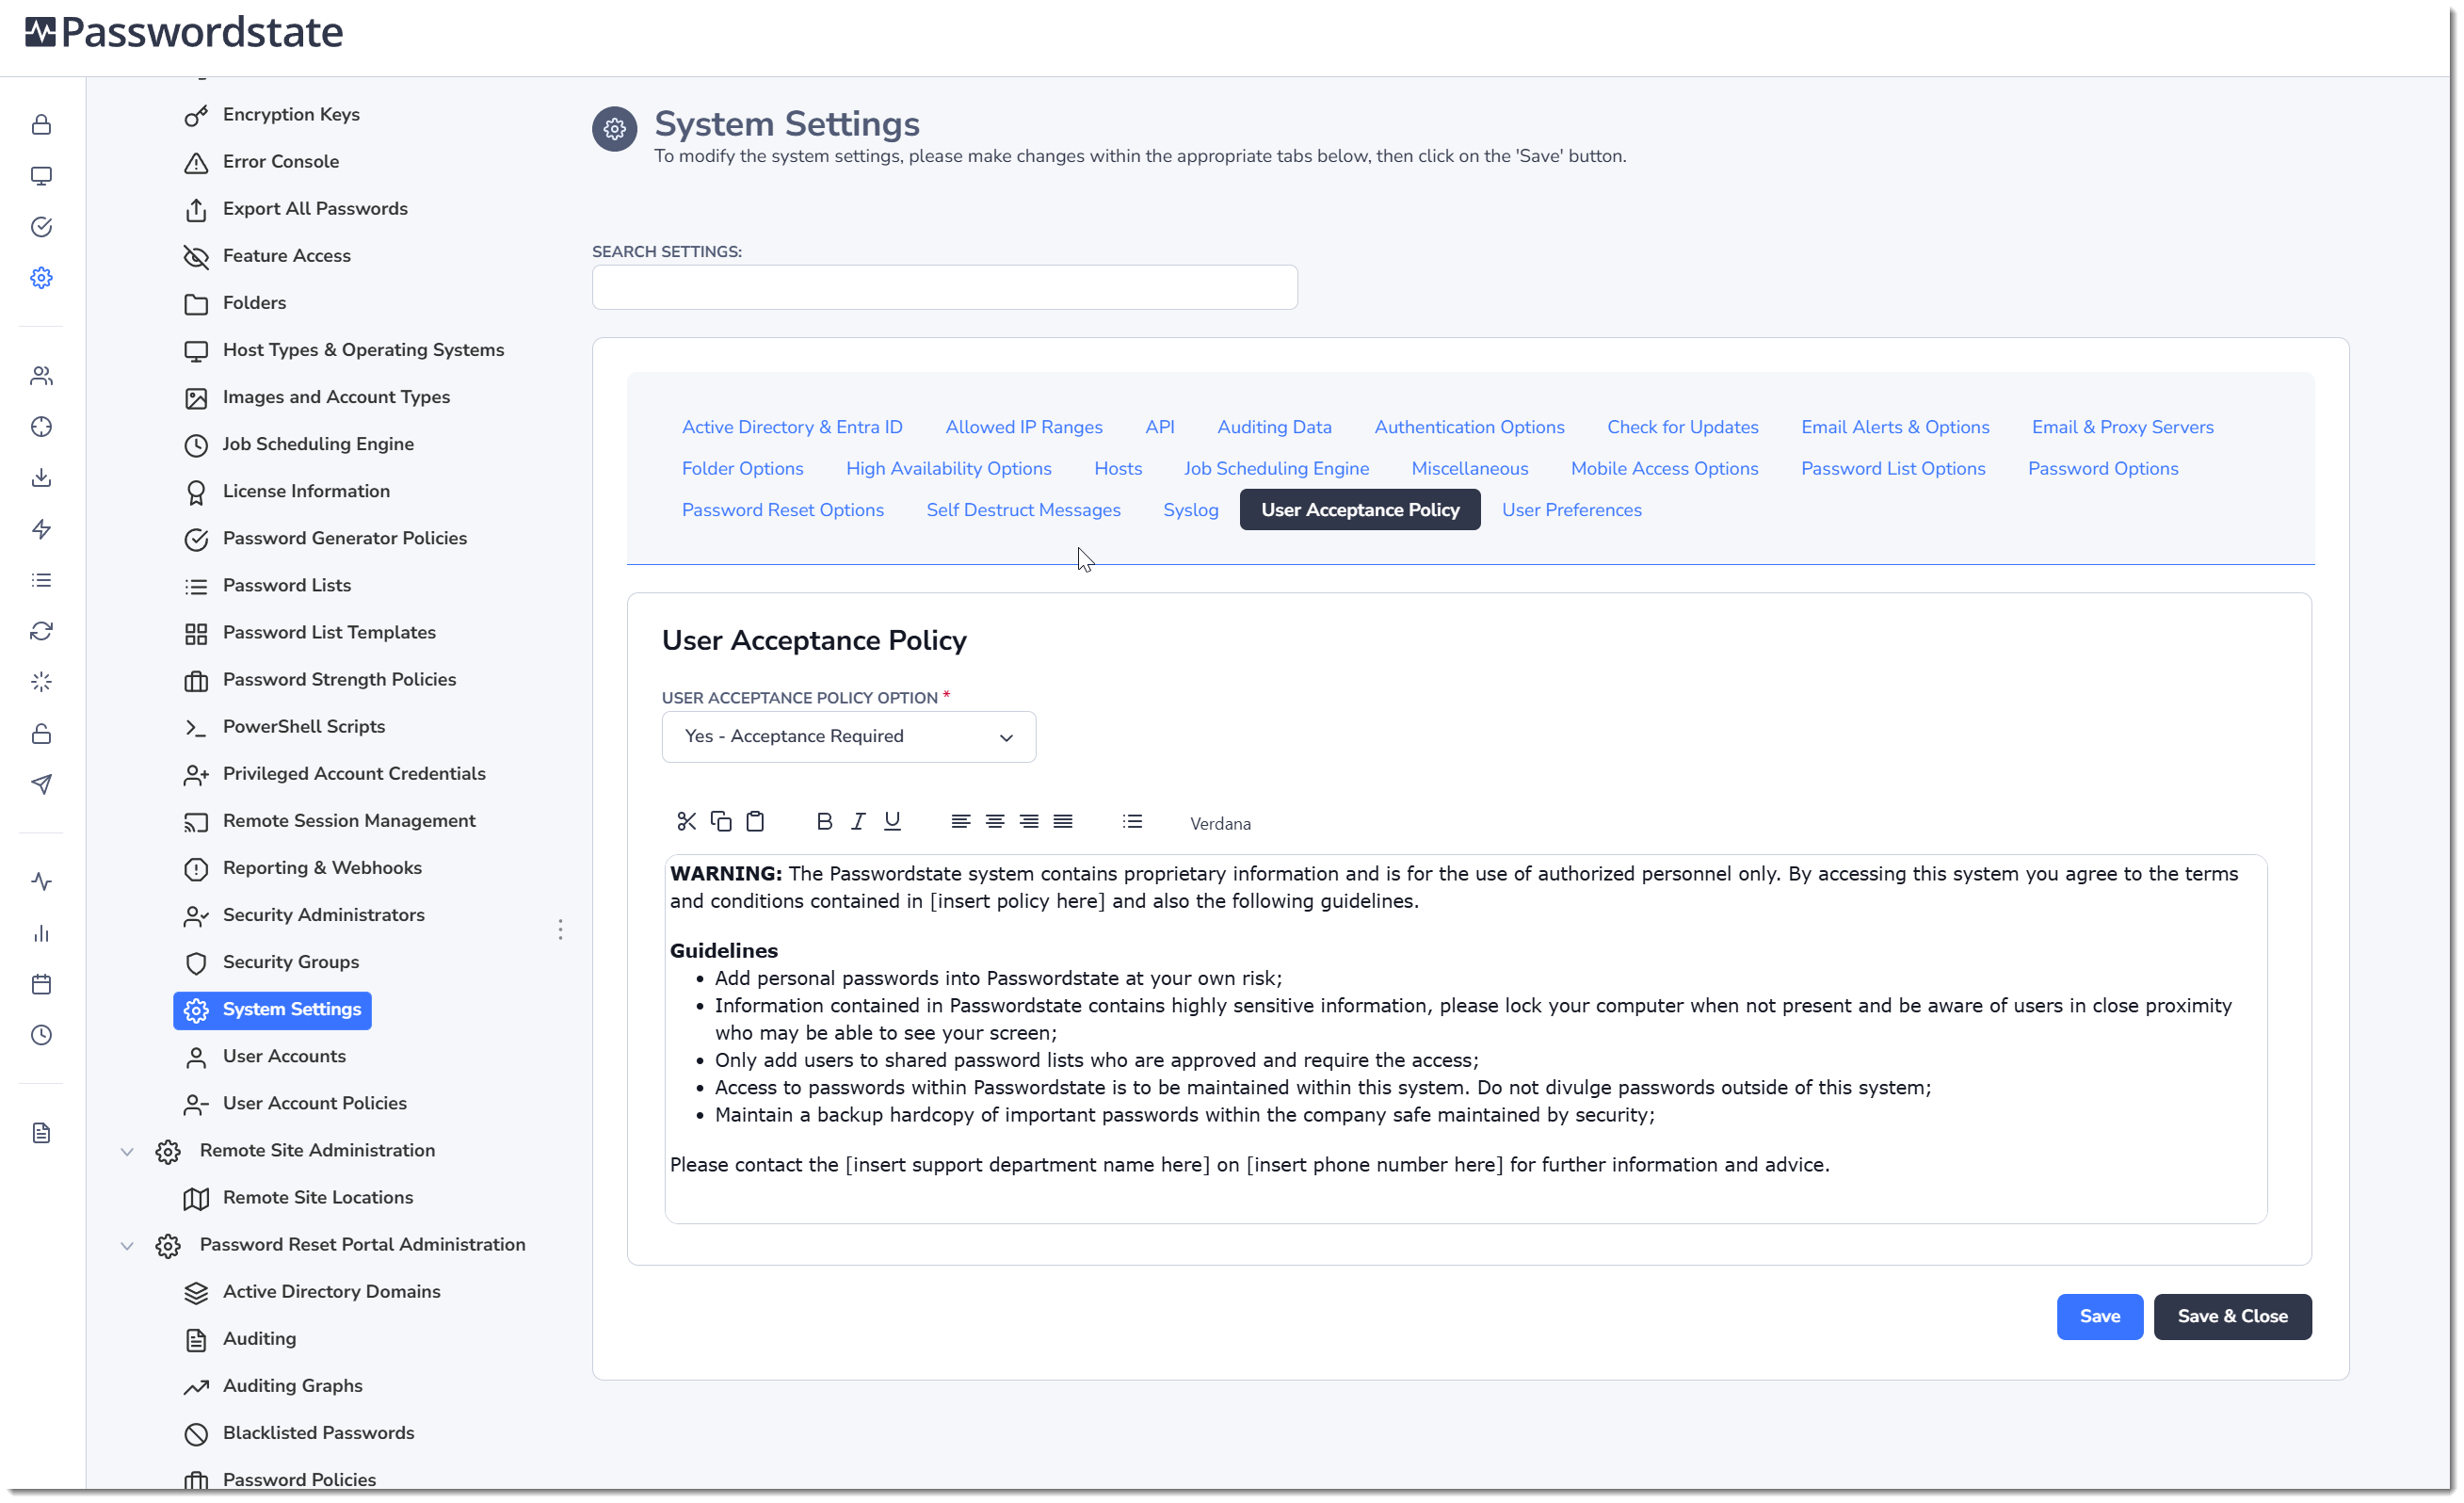Viewport: 2464px width, 1503px height.
Task: Cut selected text with the scissors icon
Action: click(x=686, y=822)
